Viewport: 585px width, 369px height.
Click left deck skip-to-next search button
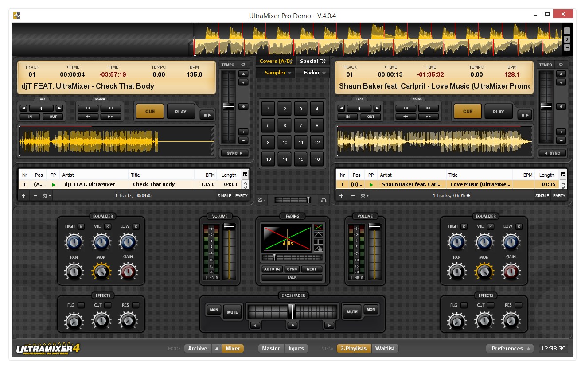(x=111, y=108)
